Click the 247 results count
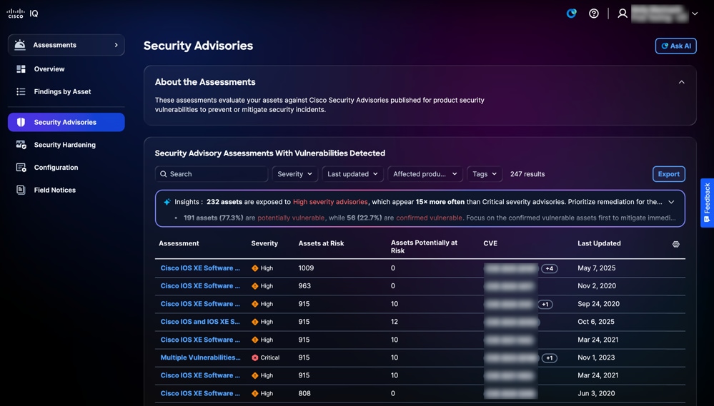The width and height of the screenshot is (714, 406). [527, 174]
